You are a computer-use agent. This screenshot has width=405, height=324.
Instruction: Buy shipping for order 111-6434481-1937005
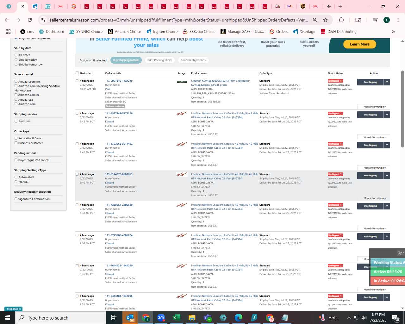tap(370, 297)
